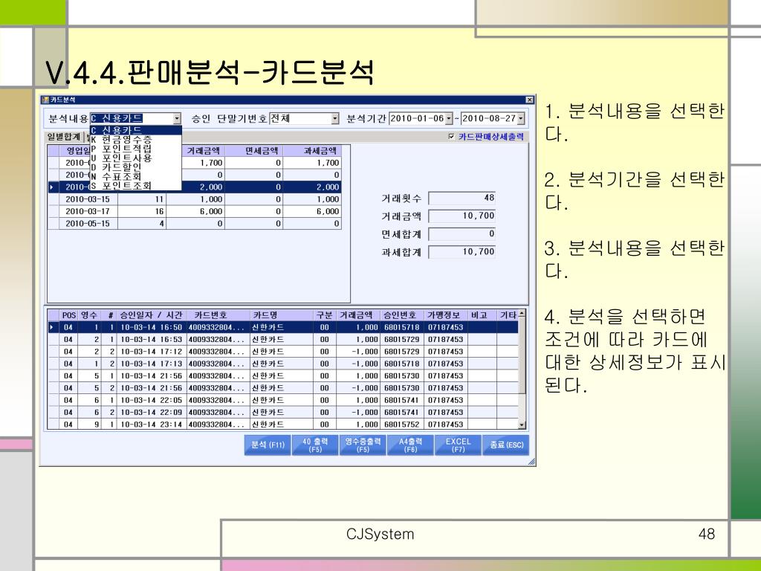Click the 영수증출력 button
The height and width of the screenshot is (571, 761).
[x=363, y=445]
